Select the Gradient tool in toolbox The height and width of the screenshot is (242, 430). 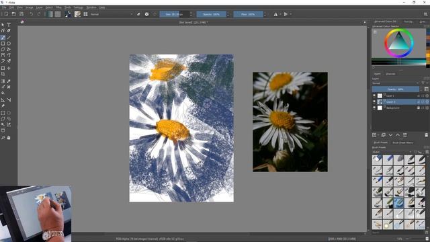(x=3, y=81)
